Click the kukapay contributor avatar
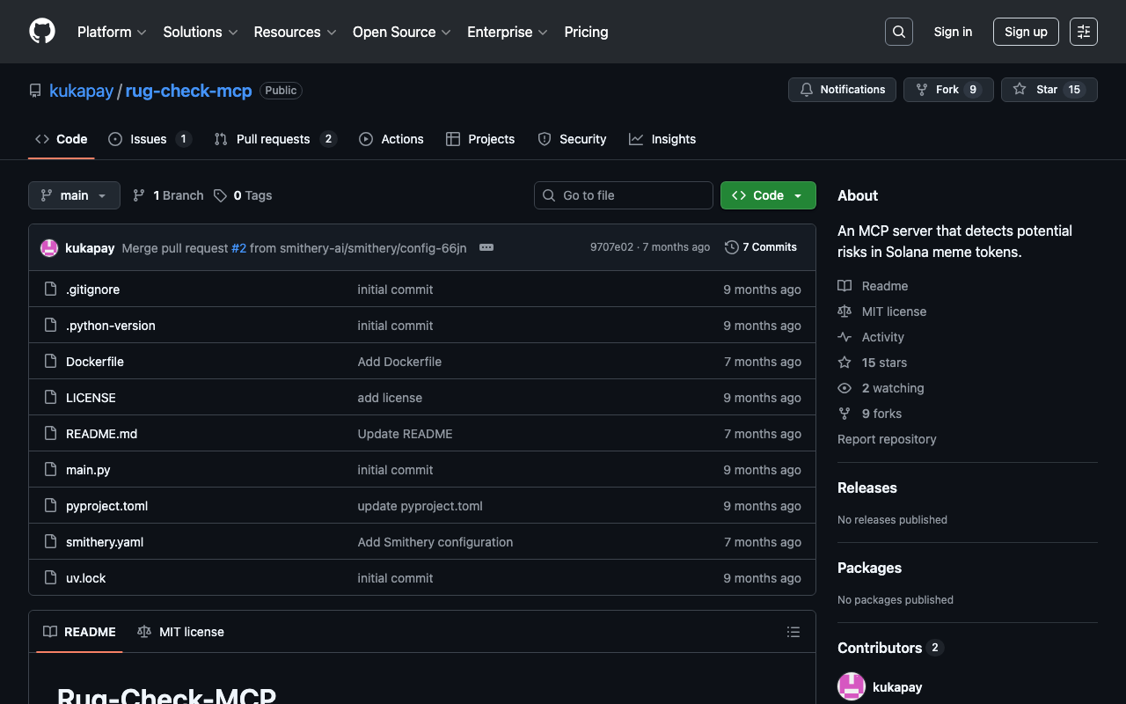The height and width of the screenshot is (704, 1126). (x=852, y=686)
